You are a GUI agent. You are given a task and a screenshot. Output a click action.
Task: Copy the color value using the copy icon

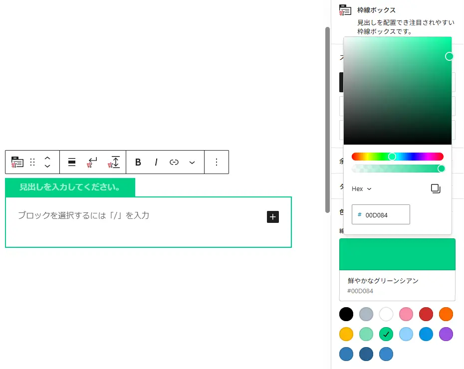[x=436, y=188]
